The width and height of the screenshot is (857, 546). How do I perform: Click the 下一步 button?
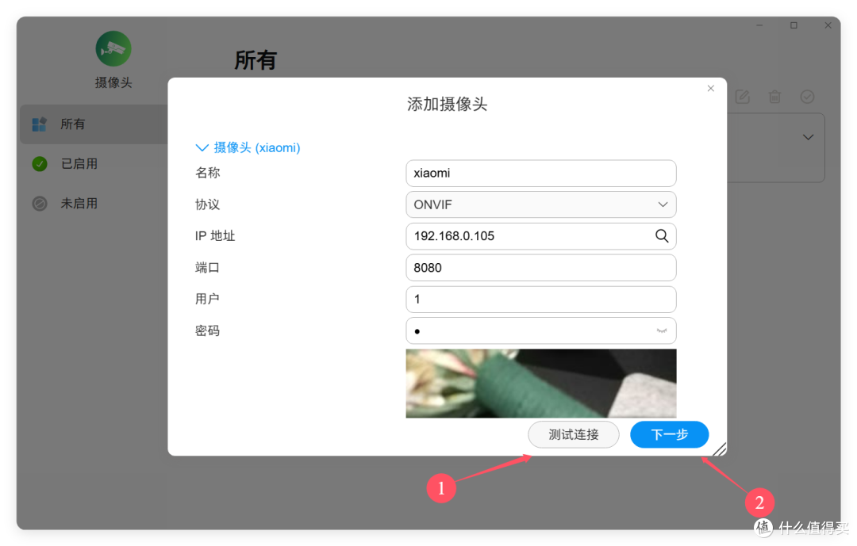point(669,434)
